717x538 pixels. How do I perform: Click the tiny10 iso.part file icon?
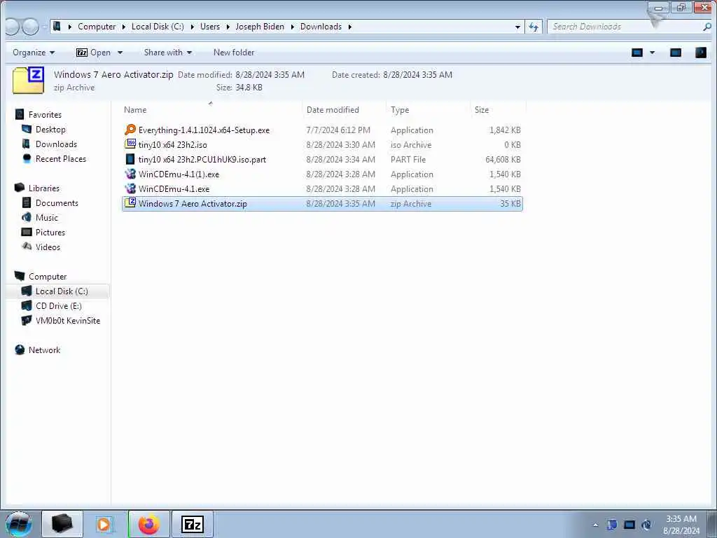tap(130, 159)
